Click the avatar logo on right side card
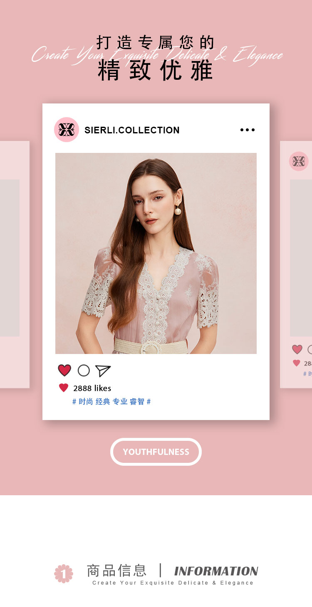Screen dimensions: 312x607 [x=299, y=161]
